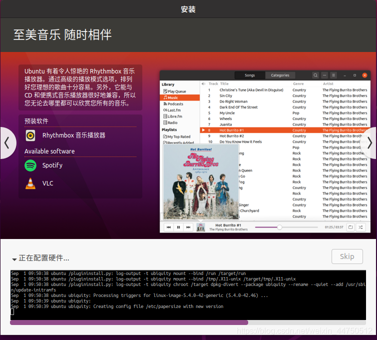The width and height of the screenshot is (377, 340).
Task: Toggle repeat mode in Rhythmbox
Action: click(x=351, y=227)
